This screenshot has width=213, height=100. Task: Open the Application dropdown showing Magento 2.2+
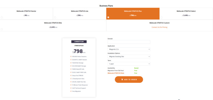tap(129, 49)
